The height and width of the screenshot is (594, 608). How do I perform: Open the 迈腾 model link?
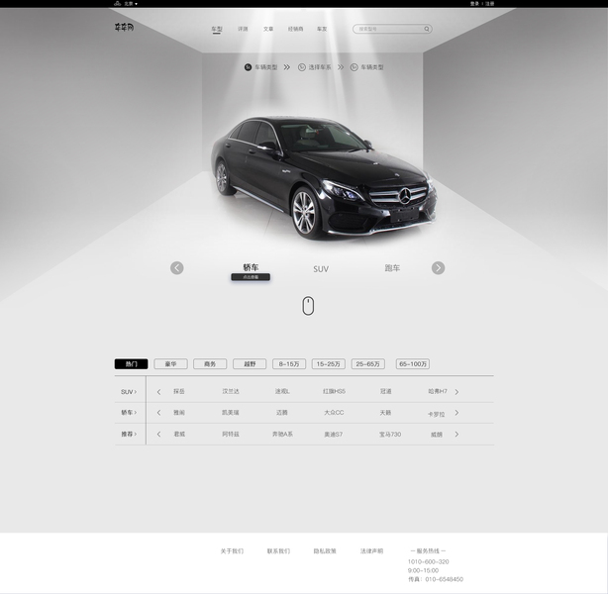click(282, 413)
